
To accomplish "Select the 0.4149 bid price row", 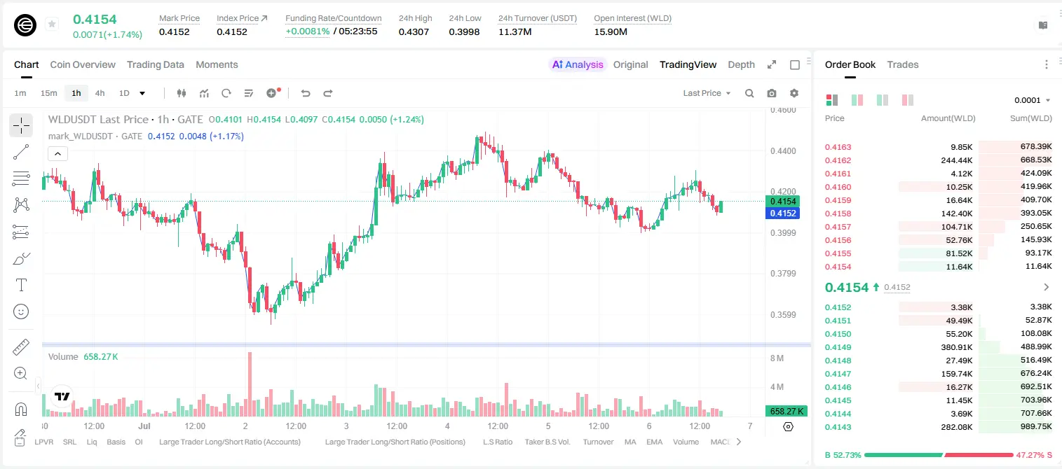I will coord(939,347).
